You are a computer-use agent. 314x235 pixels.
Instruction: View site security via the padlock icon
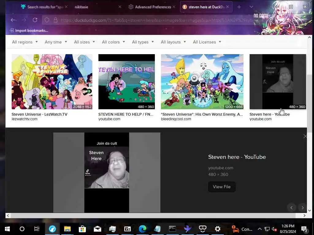[56, 20]
